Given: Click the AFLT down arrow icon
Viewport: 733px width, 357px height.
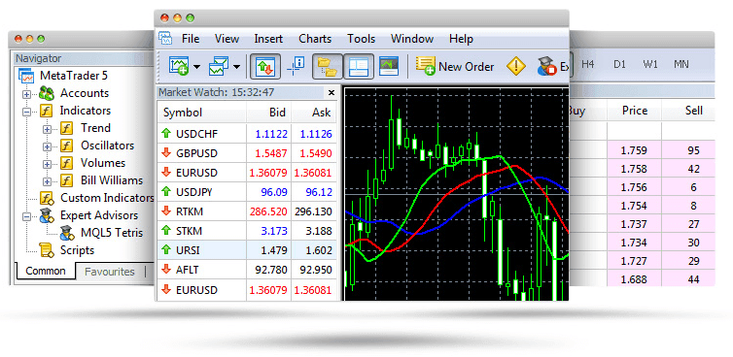Looking at the screenshot, I should [166, 270].
